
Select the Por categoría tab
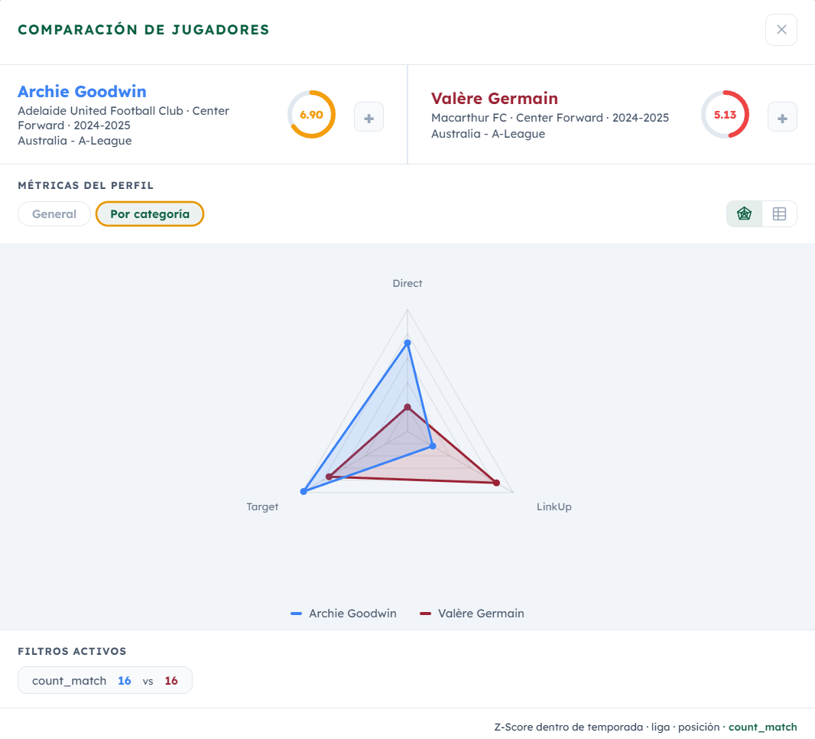[x=150, y=213]
